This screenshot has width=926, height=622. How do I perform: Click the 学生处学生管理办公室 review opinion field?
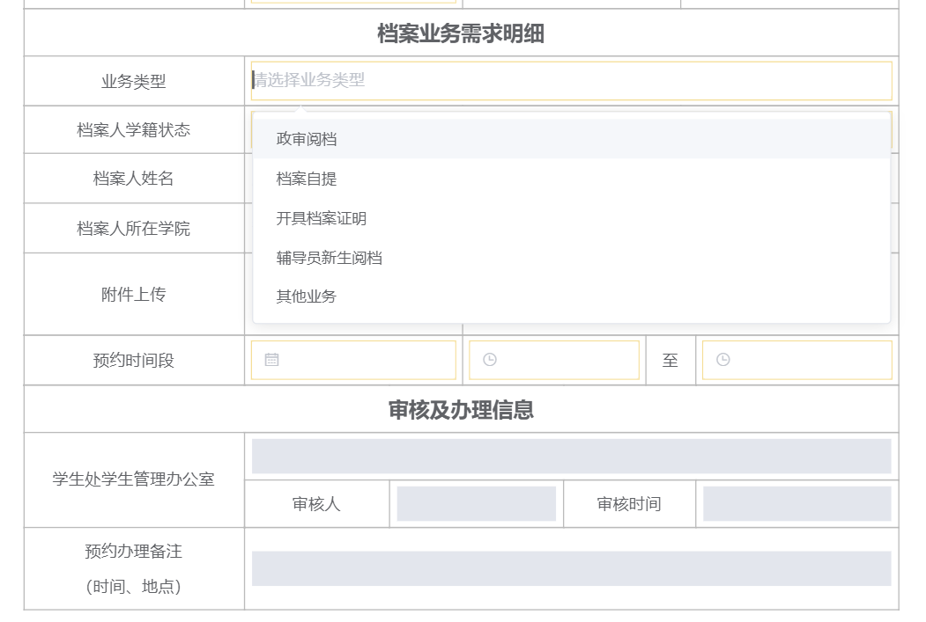coord(571,457)
